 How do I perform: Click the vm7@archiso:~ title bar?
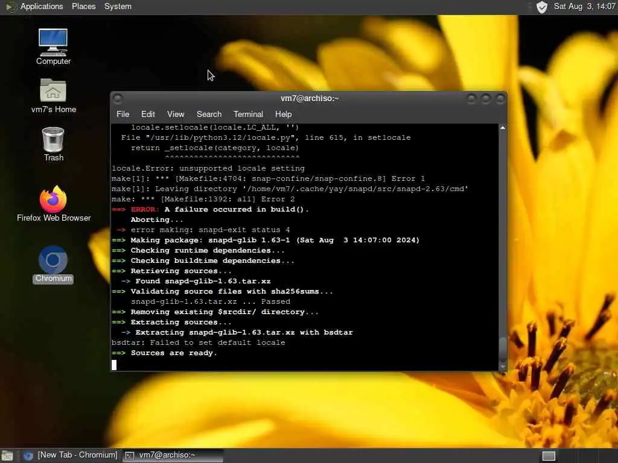pyautogui.click(x=310, y=98)
